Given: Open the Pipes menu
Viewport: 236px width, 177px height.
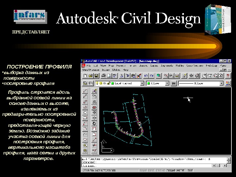Looking at the screenshot, I should click(223, 66).
